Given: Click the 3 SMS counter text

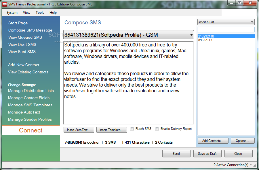Looking at the screenshot, I should coord(110,142).
